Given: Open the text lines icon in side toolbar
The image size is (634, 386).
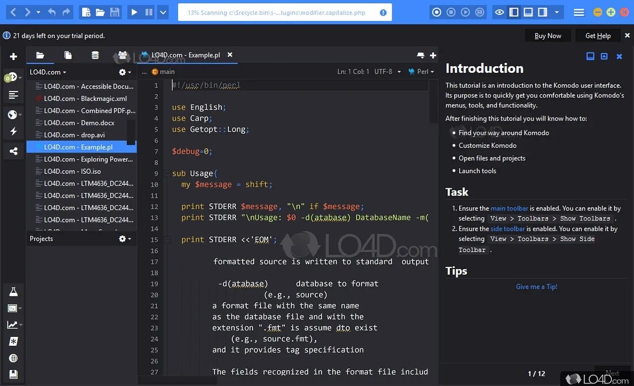Looking at the screenshot, I should point(13,95).
